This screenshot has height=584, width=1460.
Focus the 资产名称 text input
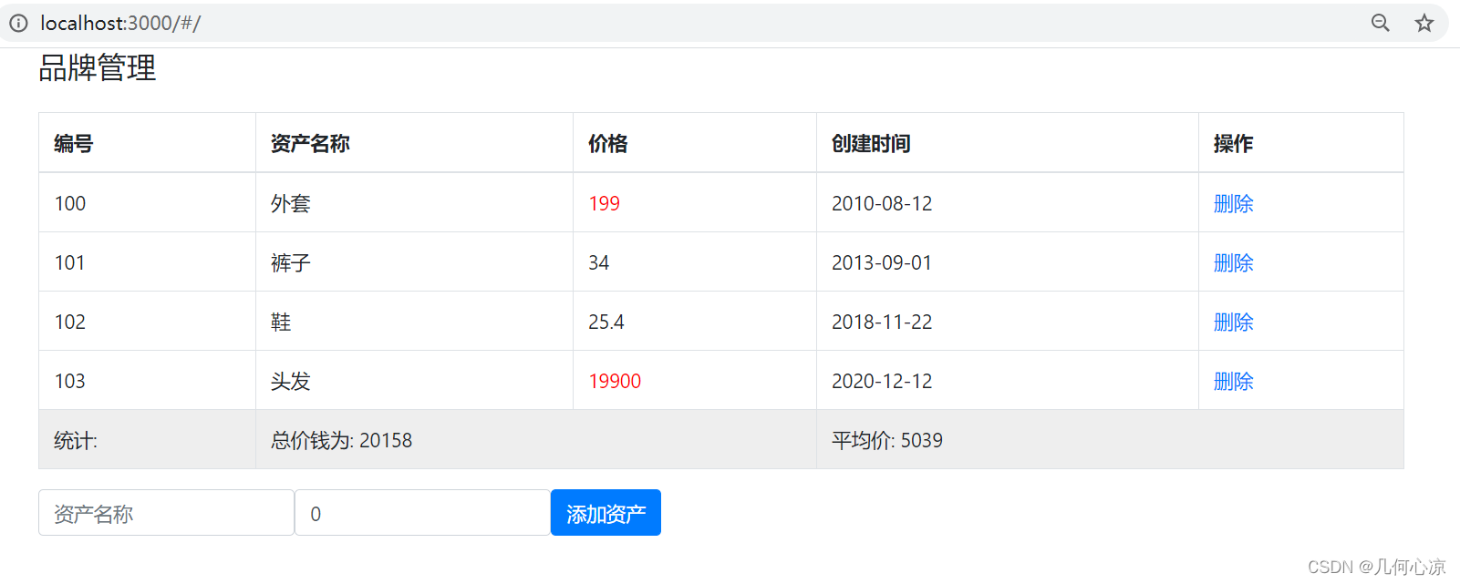(166, 513)
